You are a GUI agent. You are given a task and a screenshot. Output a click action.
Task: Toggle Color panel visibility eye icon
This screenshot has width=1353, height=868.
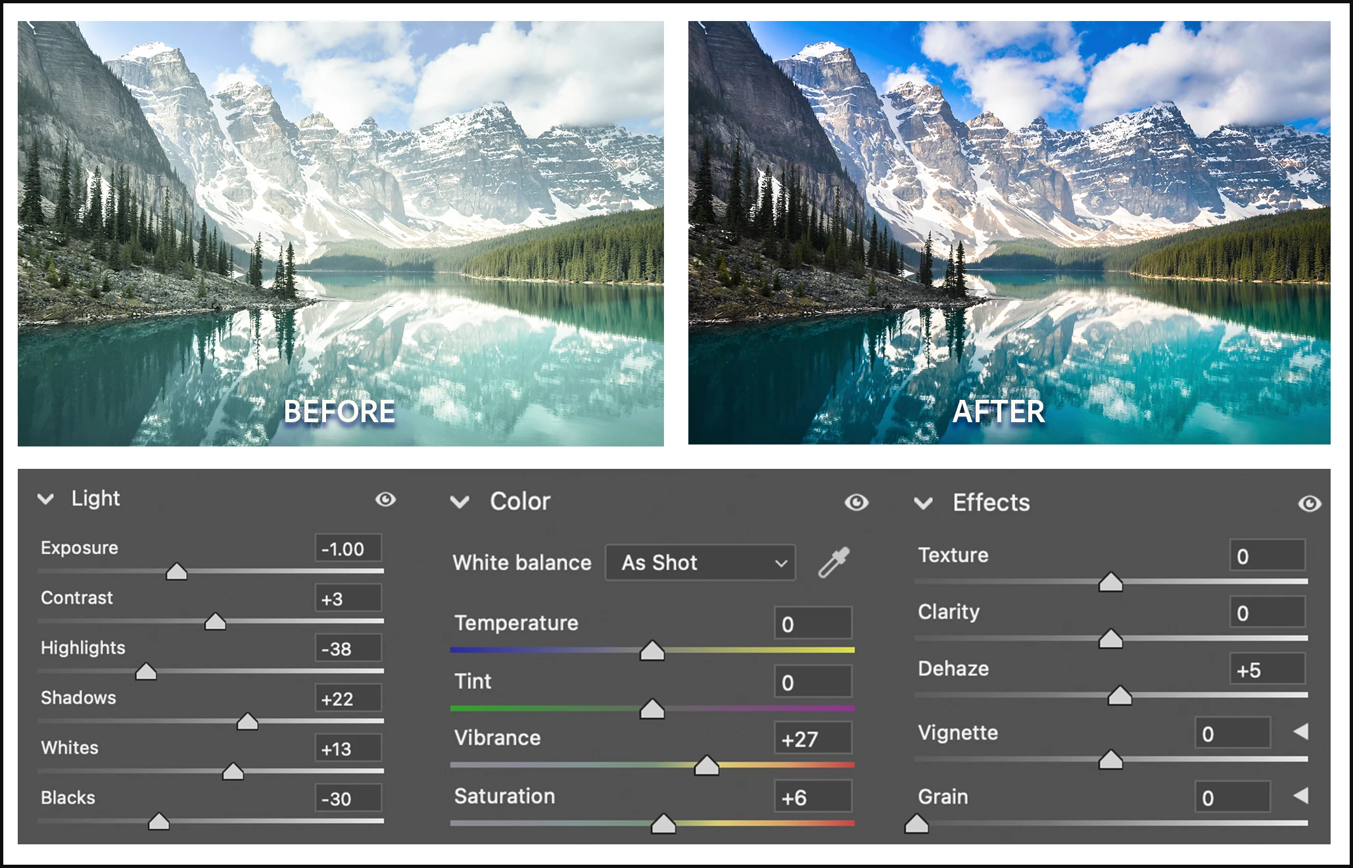tap(856, 503)
